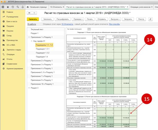Select Приложение 2 к Разделу 1
This screenshot has height=130, width=158.
tap(42, 61)
